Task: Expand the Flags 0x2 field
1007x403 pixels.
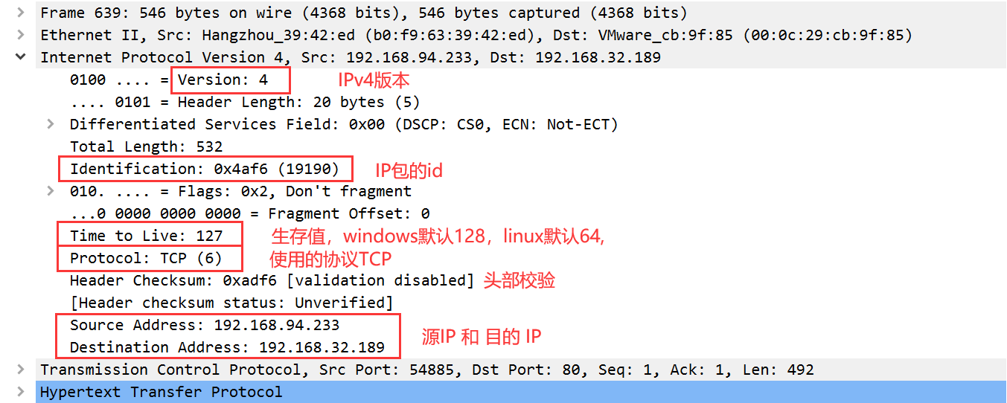Action: click(50, 191)
